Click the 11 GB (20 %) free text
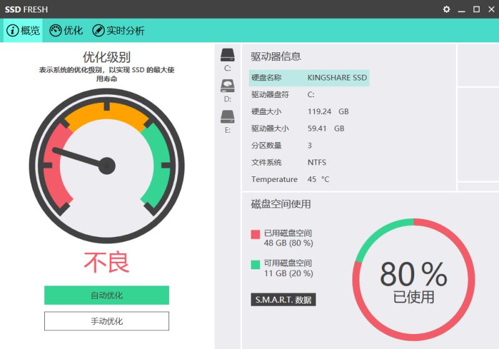This screenshot has height=349, width=499. point(288,274)
